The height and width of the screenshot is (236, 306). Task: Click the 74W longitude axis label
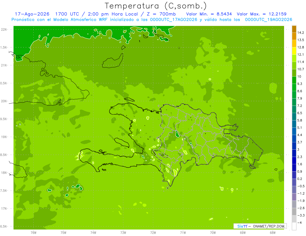[x=93, y=233]
